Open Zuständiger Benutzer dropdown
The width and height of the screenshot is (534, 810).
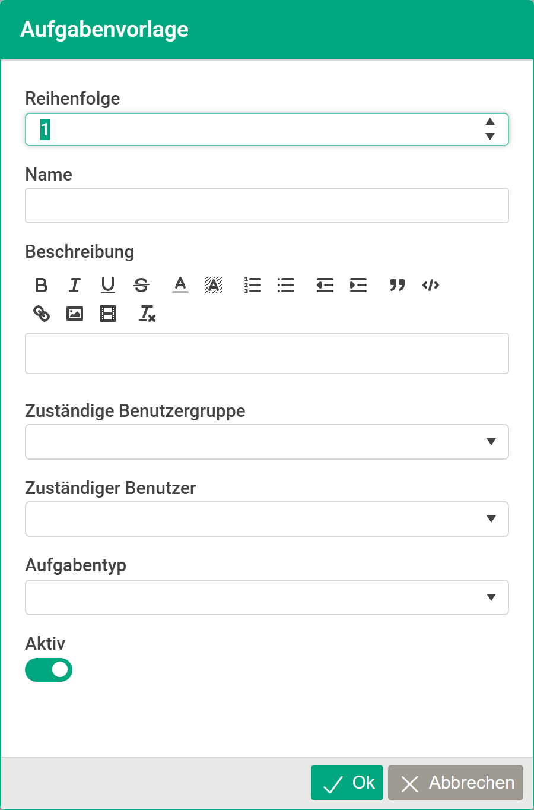(x=267, y=519)
